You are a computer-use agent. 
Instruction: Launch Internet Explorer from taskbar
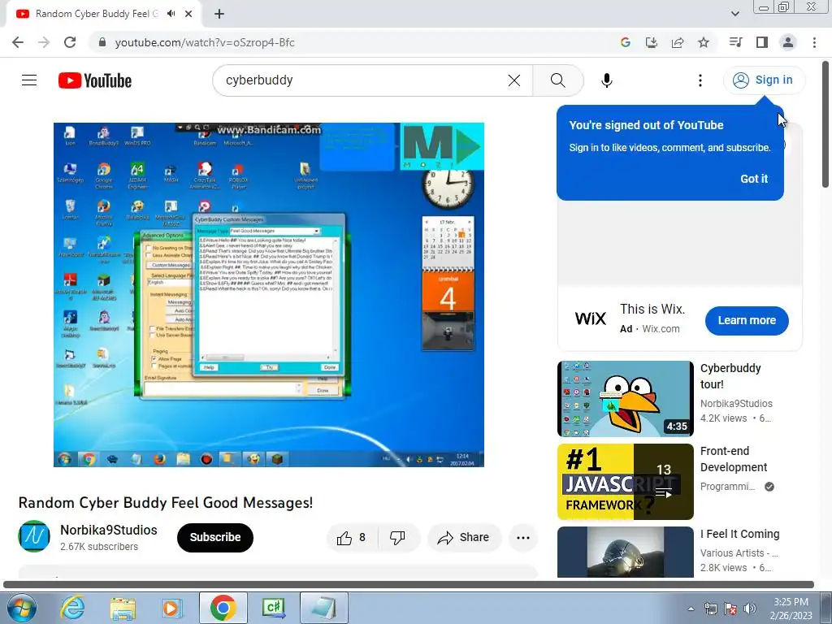pos(72,608)
